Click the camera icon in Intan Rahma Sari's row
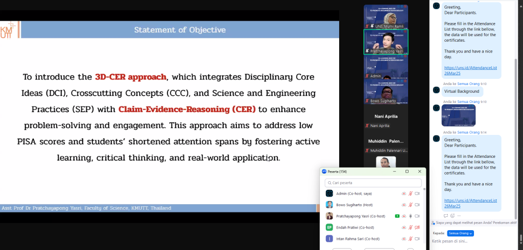This screenshot has height=250, width=523. click(x=417, y=239)
